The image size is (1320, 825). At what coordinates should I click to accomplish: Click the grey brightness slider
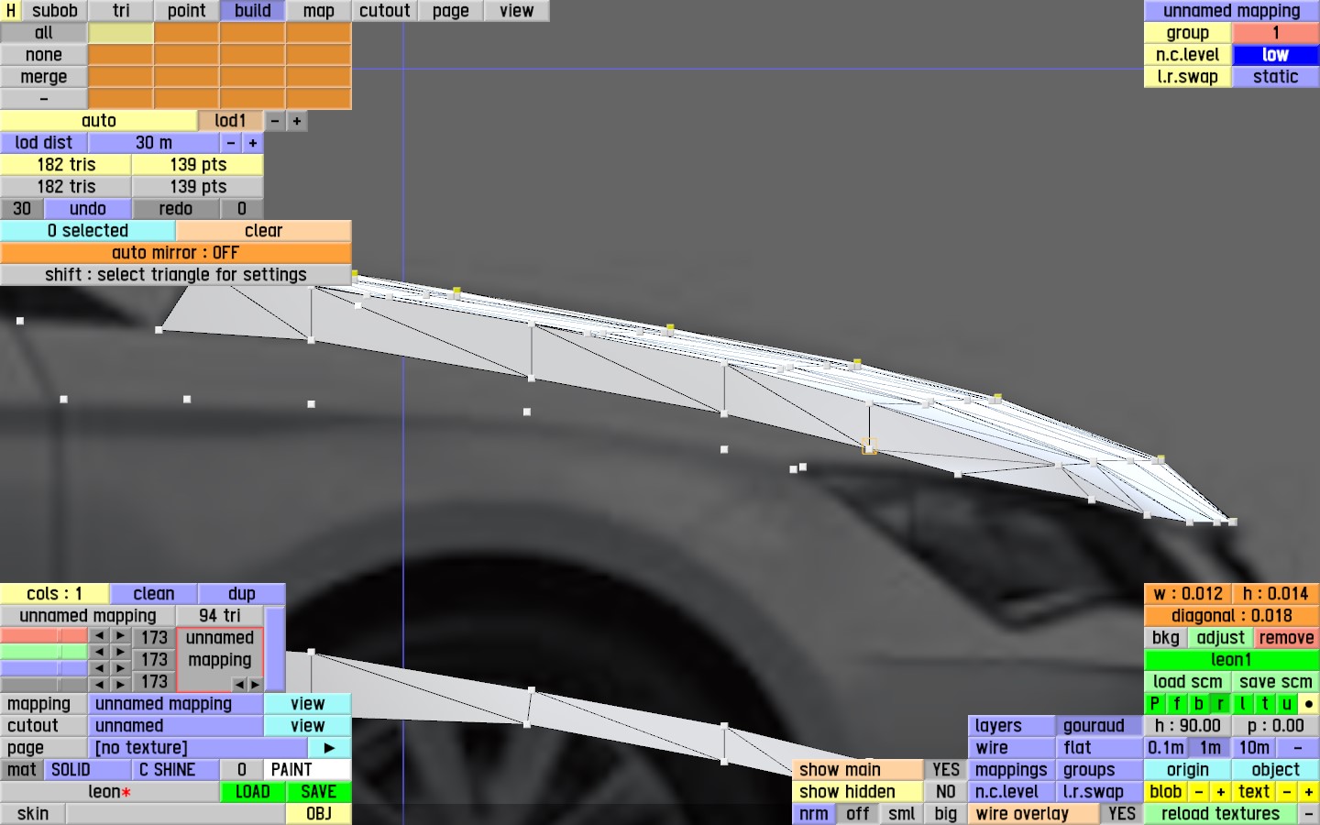coord(44,684)
